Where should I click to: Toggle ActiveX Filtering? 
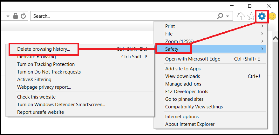click(80, 80)
